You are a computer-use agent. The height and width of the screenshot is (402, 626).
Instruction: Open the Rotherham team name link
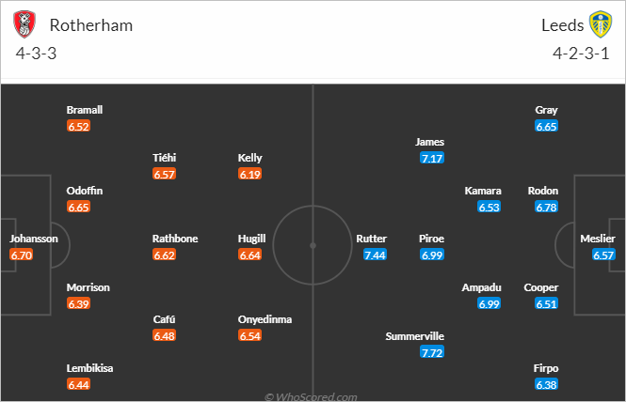point(91,25)
